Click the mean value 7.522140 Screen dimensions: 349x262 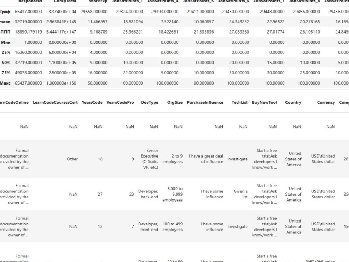(169, 22)
